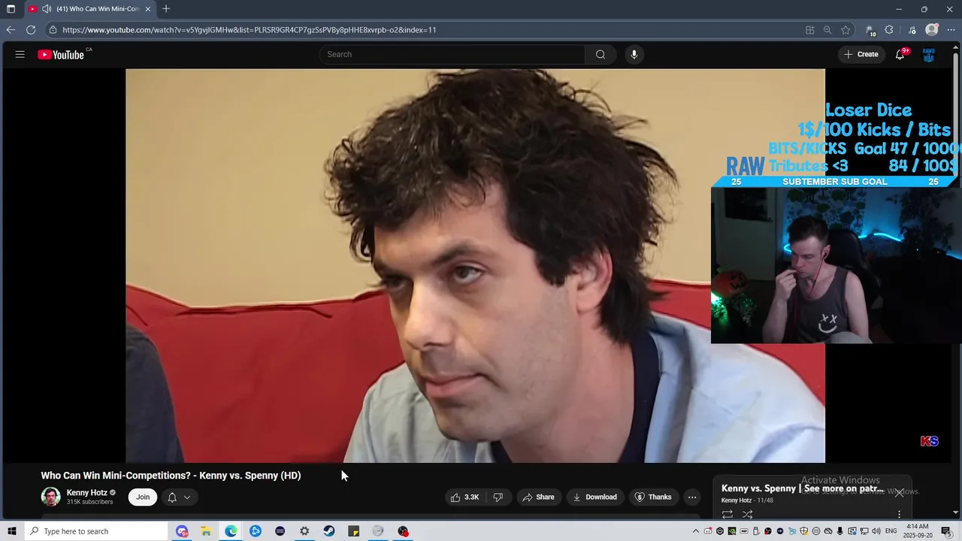Open the media control music icon

912,30
